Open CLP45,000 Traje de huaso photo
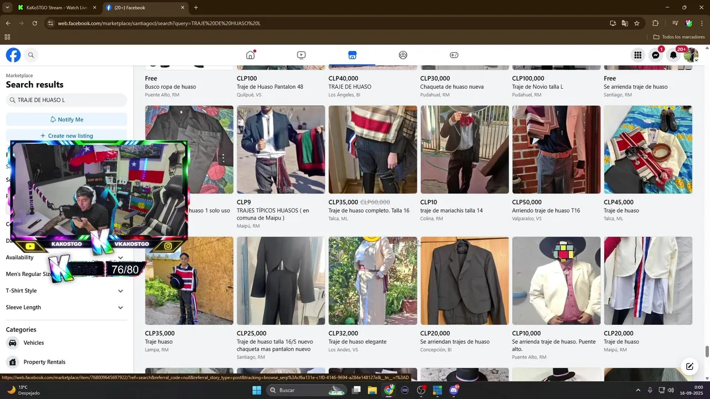This screenshot has height=399, width=710. tap(648, 150)
